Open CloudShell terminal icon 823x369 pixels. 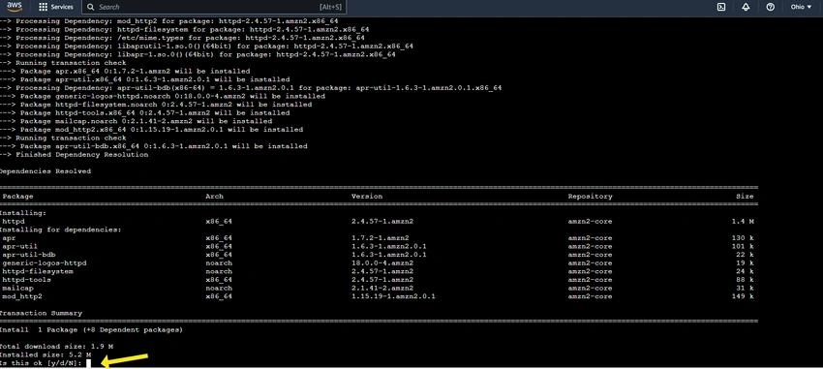[x=721, y=8]
